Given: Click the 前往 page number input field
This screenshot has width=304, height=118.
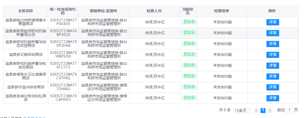Looking at the screenshot, I should click(290, 110).
